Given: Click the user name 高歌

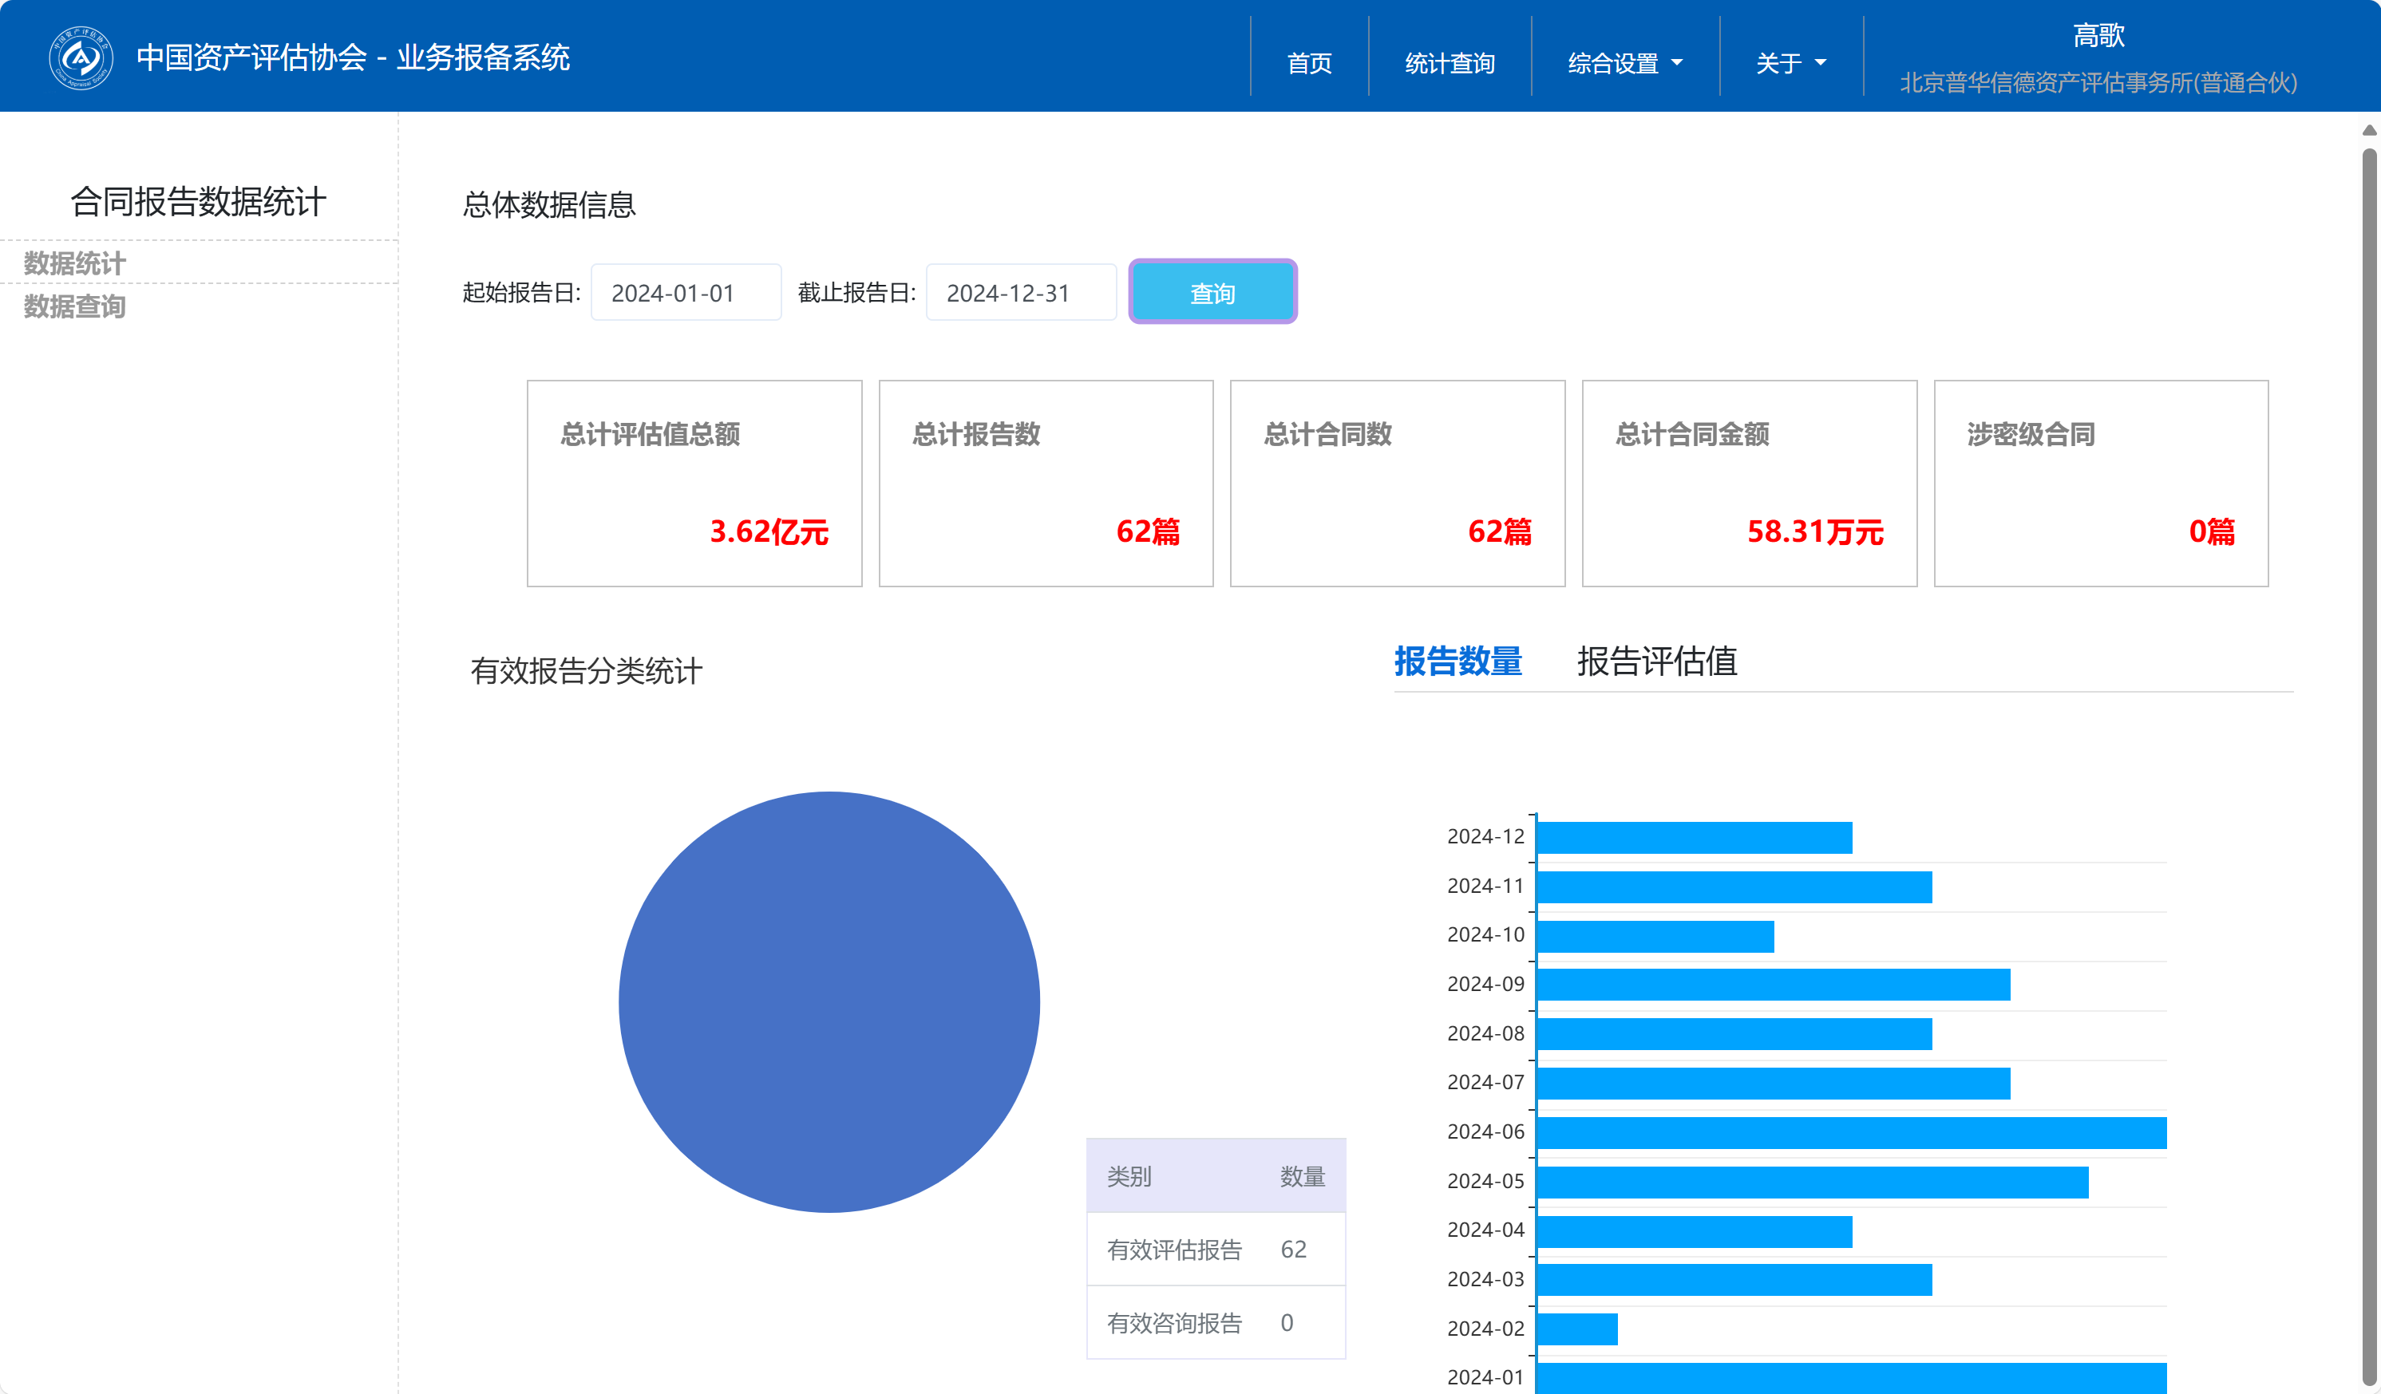Looking at the screenshot, I should click(2098, 36).
